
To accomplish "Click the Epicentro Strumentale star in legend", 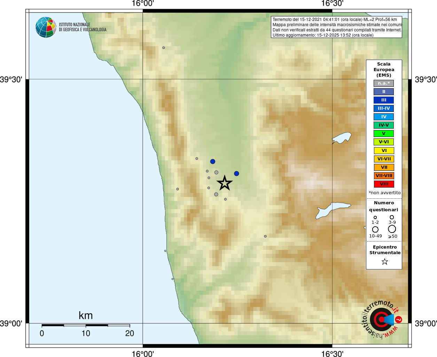I will (384, 261).
